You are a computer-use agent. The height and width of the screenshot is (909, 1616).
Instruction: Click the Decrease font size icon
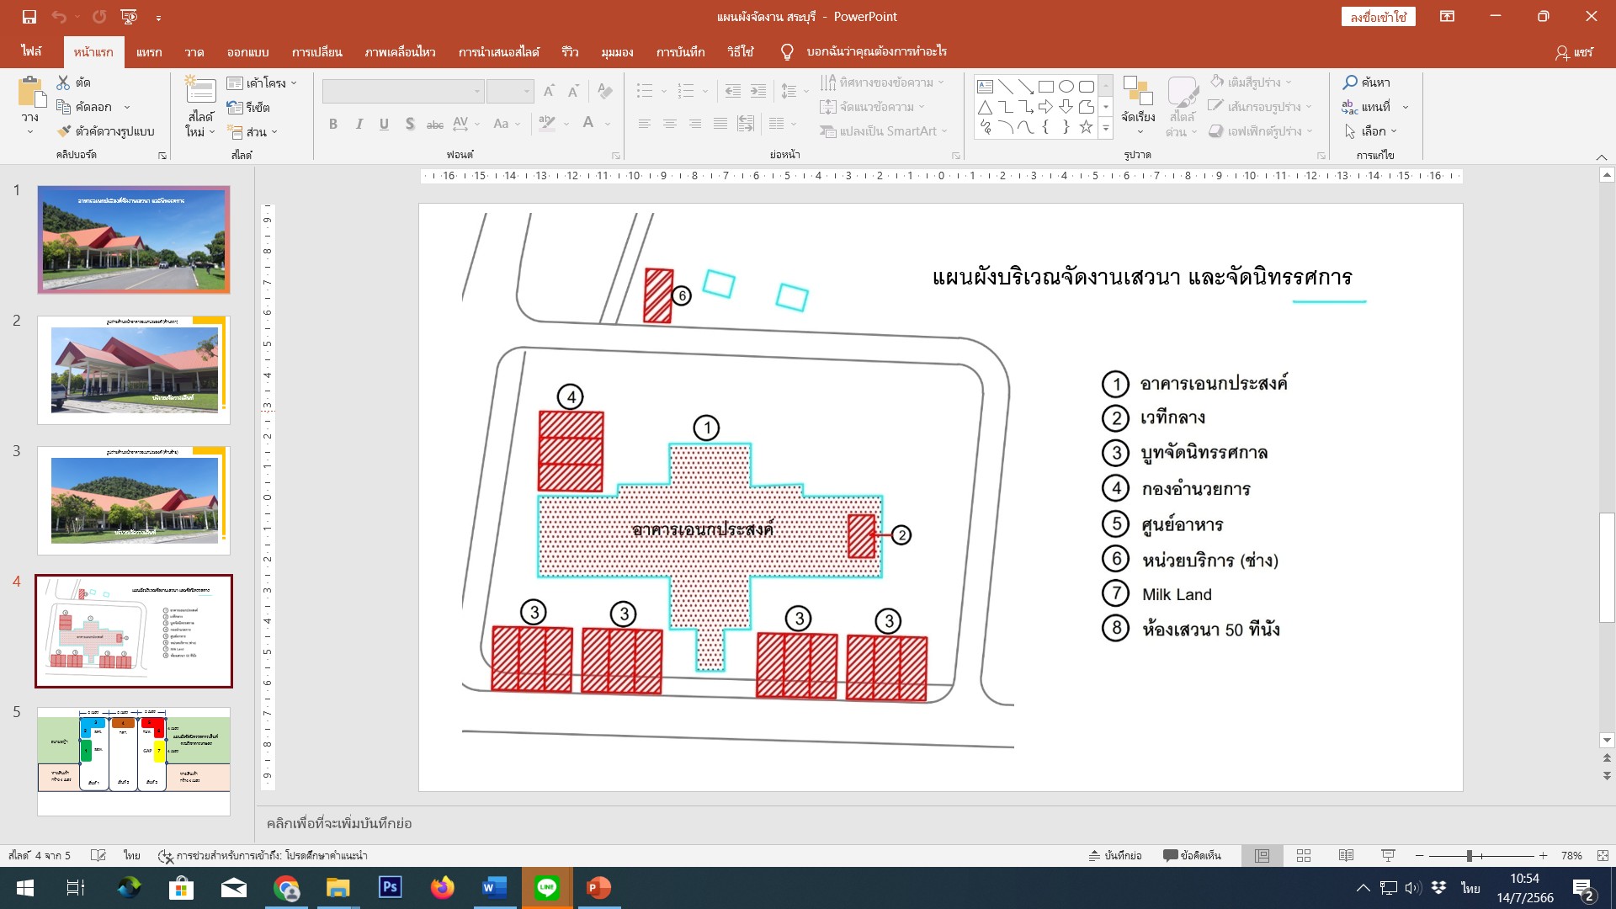coord(574,91)
